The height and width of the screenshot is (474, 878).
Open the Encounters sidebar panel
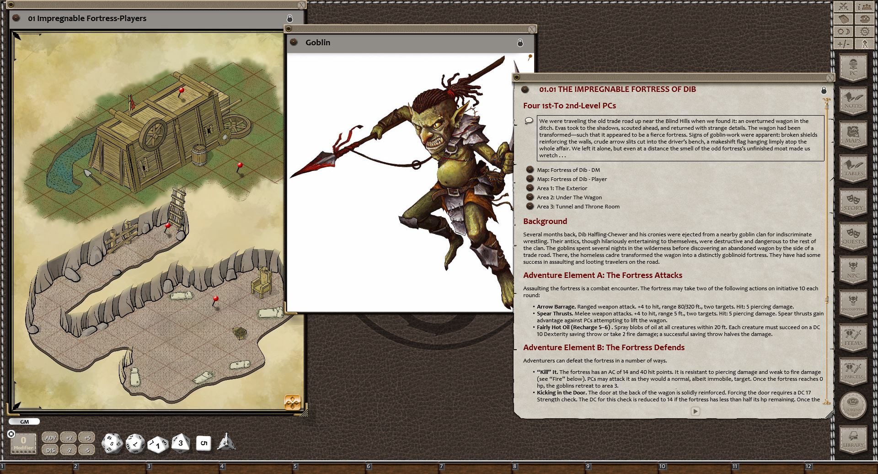click(853, 304)
